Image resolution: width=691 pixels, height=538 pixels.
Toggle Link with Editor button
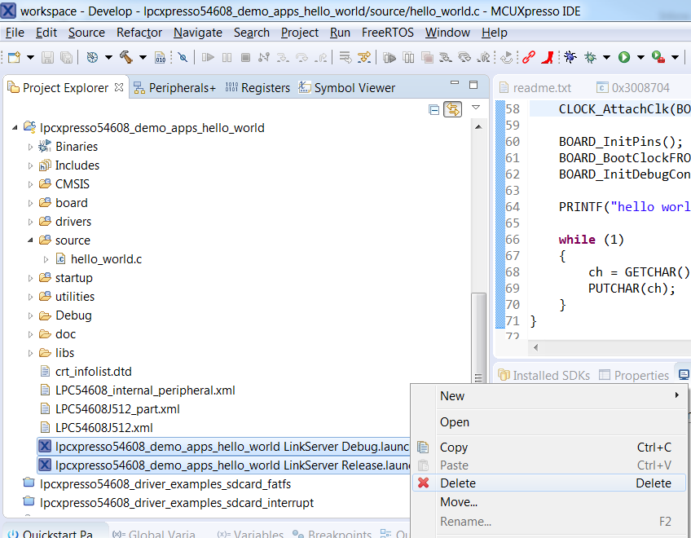(x=452, y=109)
